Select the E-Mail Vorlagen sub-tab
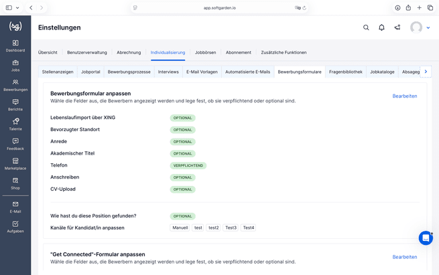Screen dimensions: 439x275 click(202, 72)
